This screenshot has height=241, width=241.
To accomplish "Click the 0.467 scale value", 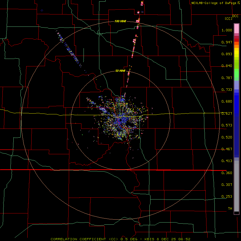I will [x=227, y=149].
